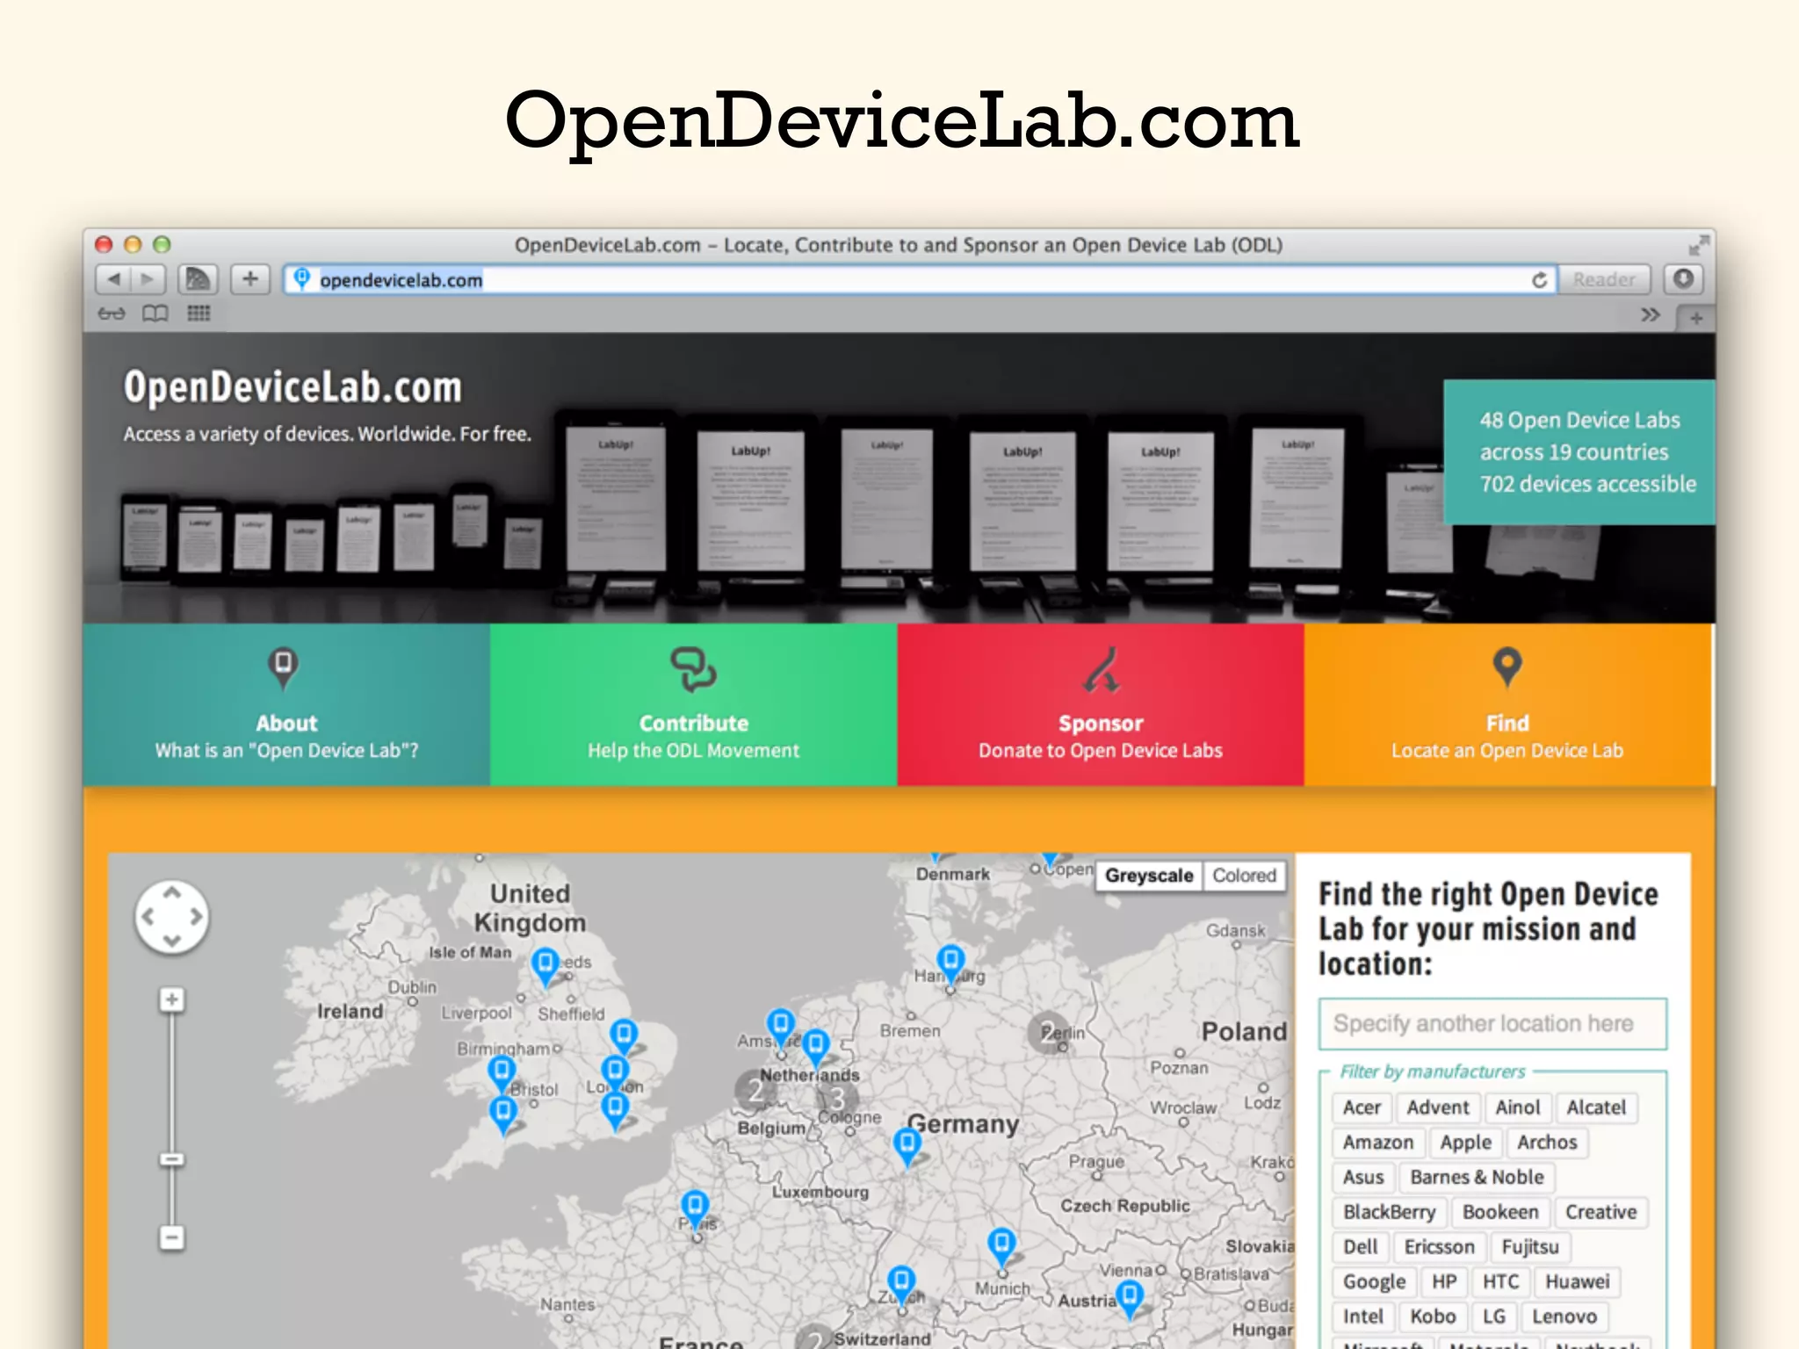The width and height of the screenshot is (1799, 1349).
Task: Click the map pin near Zurich
Action: [901, 1285]
